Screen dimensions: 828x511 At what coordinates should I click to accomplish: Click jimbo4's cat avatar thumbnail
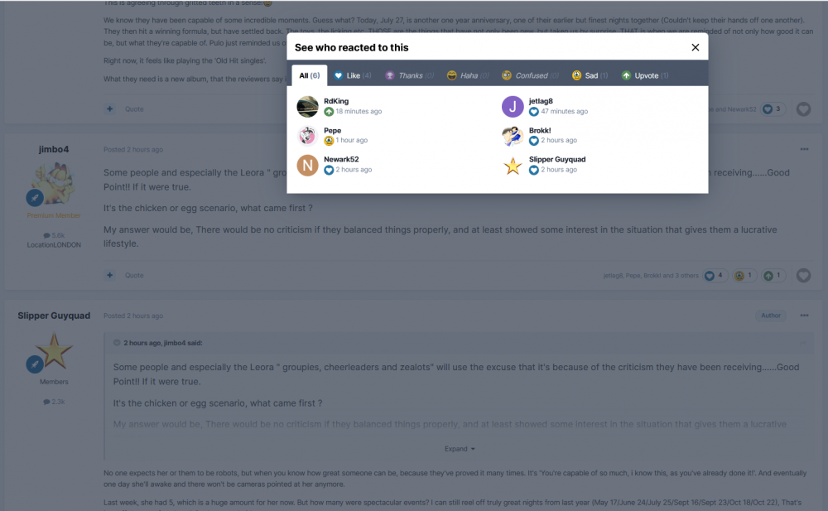[53, 183]
